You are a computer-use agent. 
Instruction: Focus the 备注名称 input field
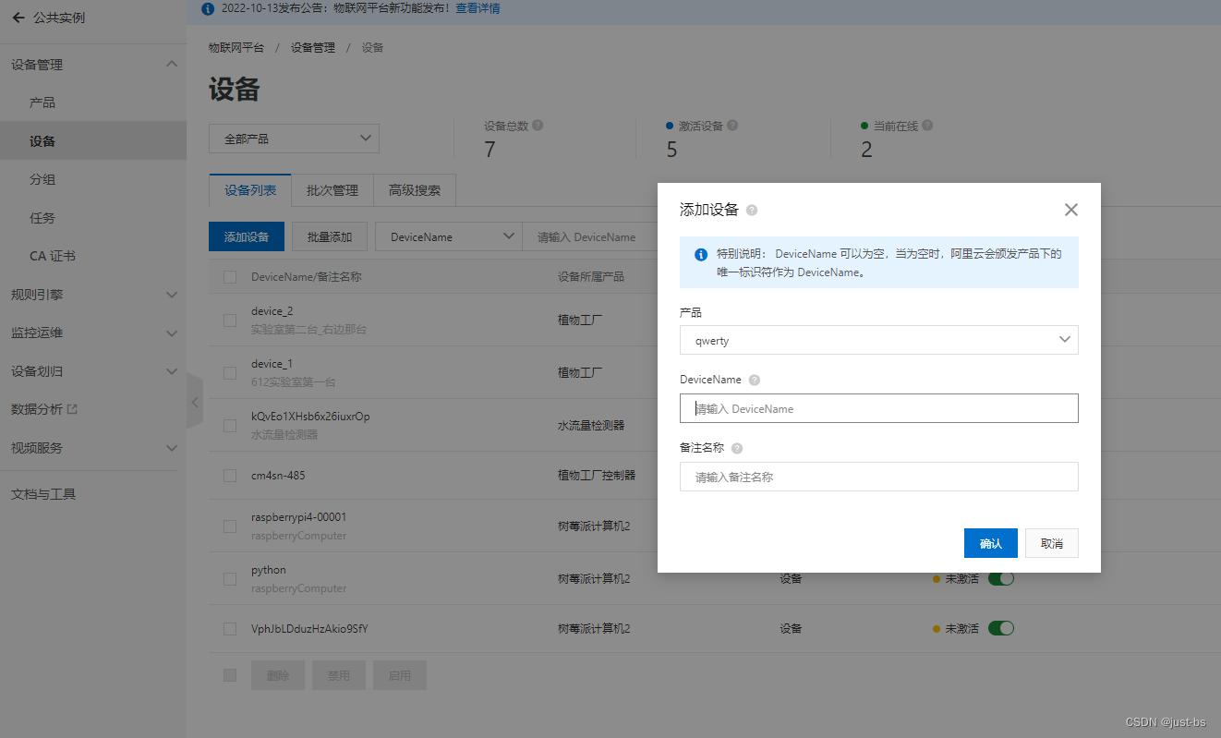(x=879, y=477)
